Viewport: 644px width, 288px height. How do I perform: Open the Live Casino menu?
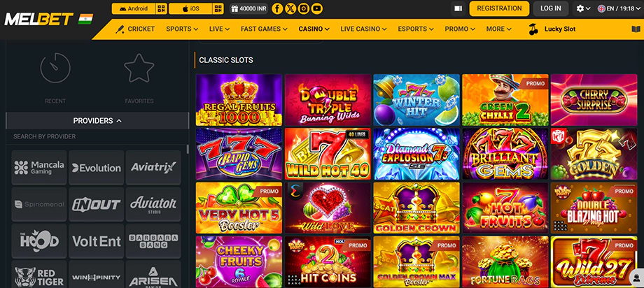pyautogui.click(x=363, y=29)
